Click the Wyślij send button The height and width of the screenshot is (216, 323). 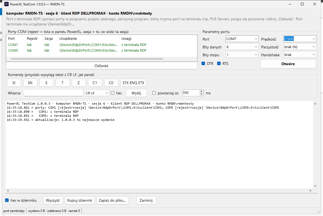pos(136,93)
